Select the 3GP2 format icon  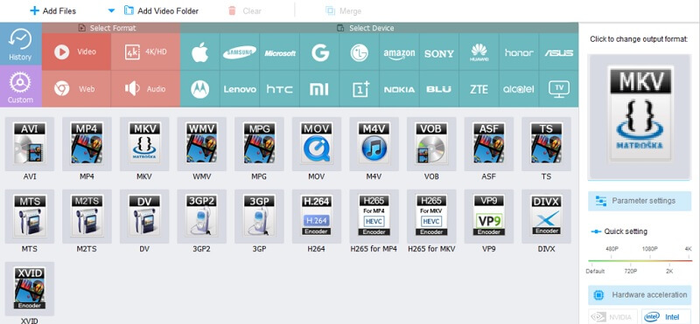click(202, 217)
